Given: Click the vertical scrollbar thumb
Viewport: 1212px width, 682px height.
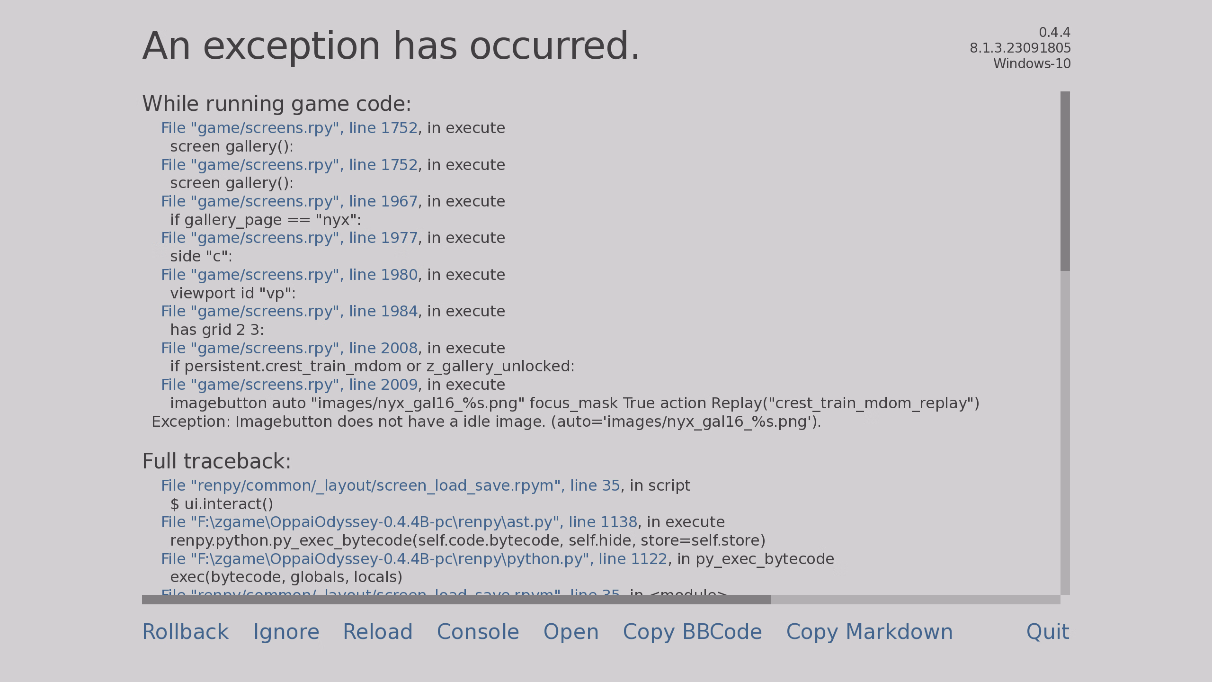Looking at the screenshot, I should (1065, 181).
